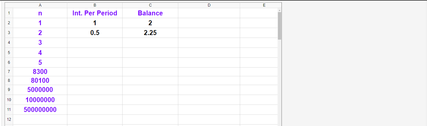Click the cell containing 500000000
The height and width of the screenshot is (126, 427).
(x=40, y=109)
